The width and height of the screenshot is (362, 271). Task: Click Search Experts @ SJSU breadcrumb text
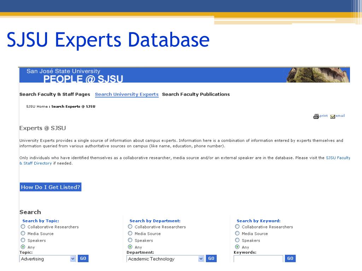point(73,107)
